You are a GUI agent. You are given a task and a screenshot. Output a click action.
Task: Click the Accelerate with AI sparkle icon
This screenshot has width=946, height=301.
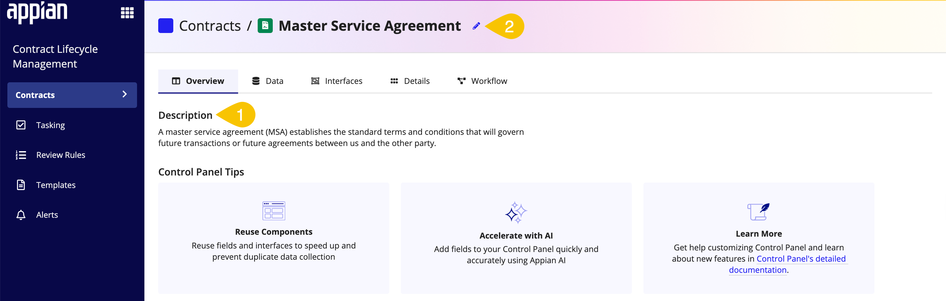(x=516, y=213)
